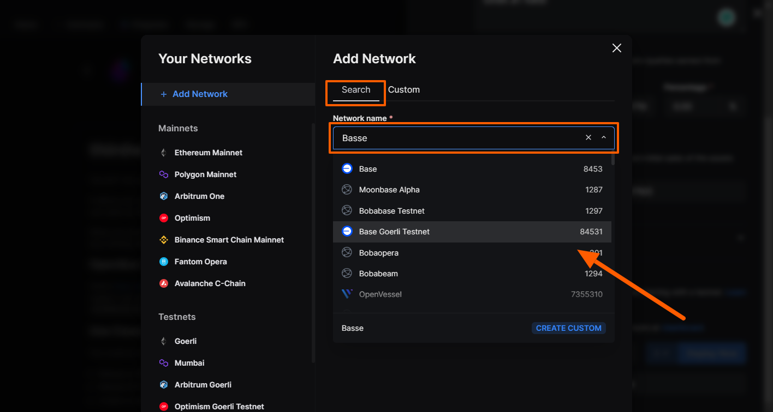Click the Network name input containing Basse
The width and height of the screenshot is (773, 412).
point(474,138)
